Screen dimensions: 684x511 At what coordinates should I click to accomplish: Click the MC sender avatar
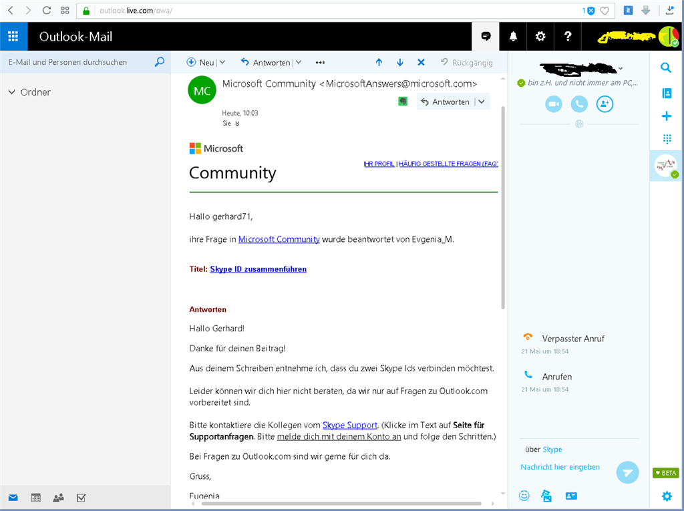202,90
